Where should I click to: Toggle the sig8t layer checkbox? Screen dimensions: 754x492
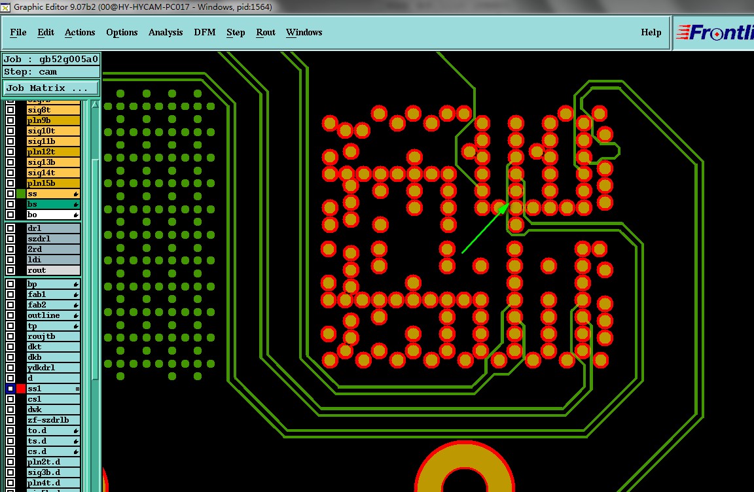pyautogui.click(x=10, y=110)
